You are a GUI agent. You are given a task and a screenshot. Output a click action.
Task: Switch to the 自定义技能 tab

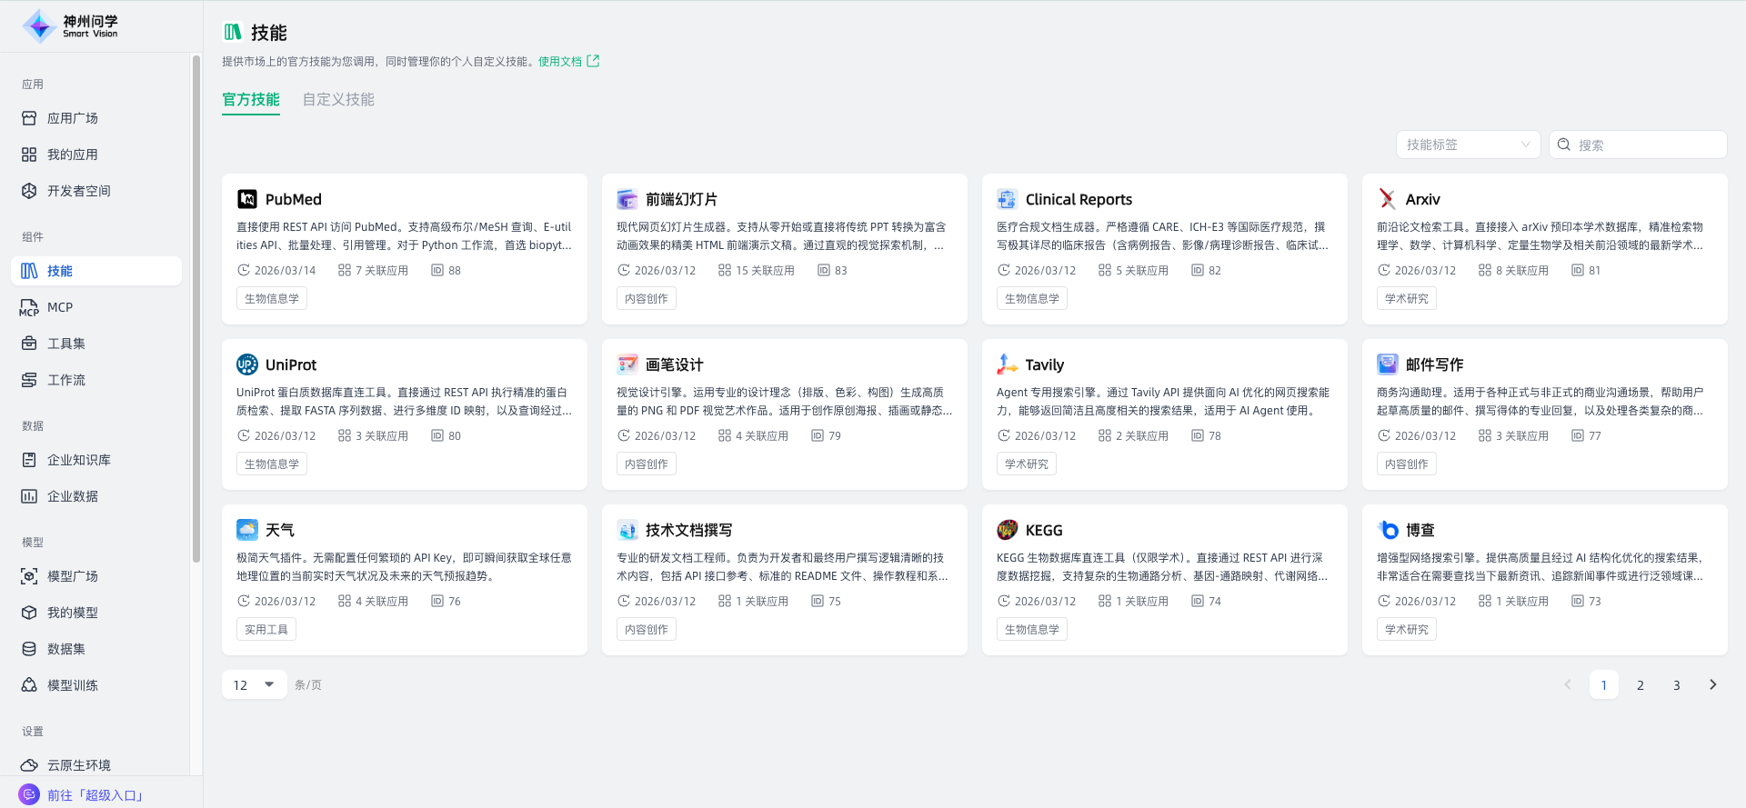pyautogui.click(x=338, y=100)
